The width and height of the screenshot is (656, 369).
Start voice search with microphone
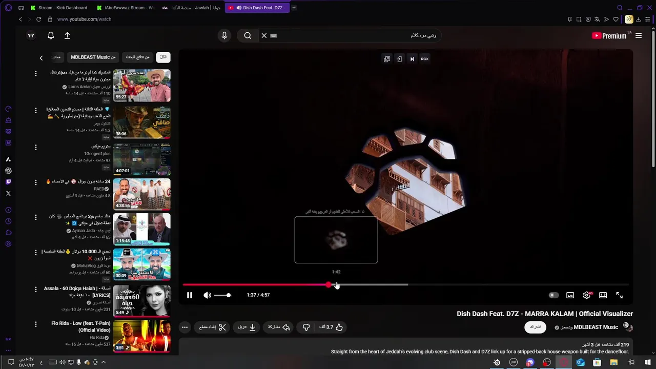224,35
